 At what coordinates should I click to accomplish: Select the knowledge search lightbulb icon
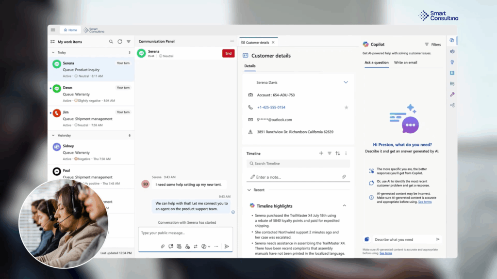pyautogui.click(x=452, y=62)
